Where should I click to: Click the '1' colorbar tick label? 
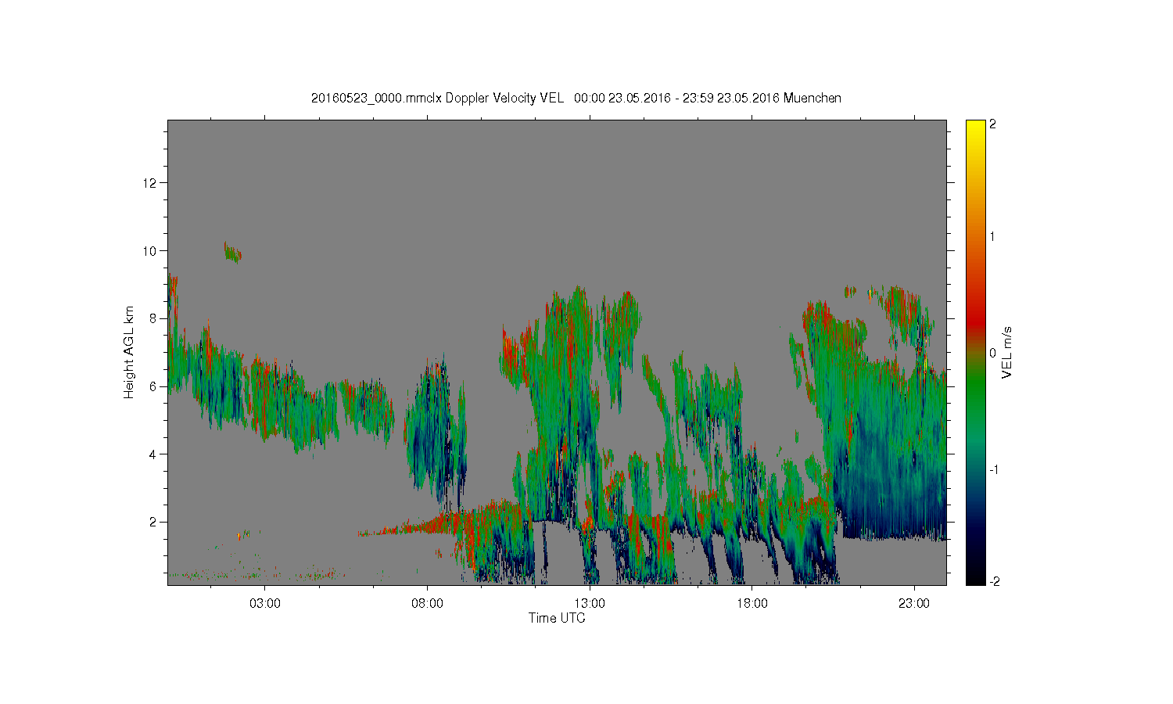tap(993, 236)
